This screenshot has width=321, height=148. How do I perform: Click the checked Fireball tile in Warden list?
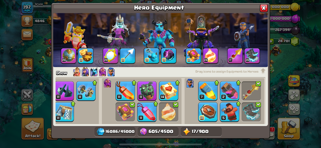point(169,112)
